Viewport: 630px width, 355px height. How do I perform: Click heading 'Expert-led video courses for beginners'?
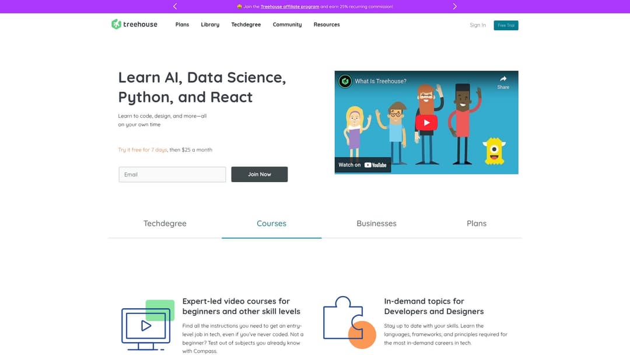(241, 307)
